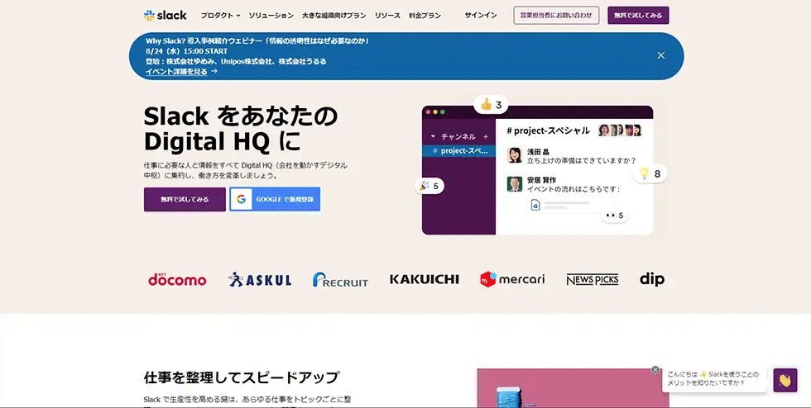
Task: Open the プロダクト dropdown menu
Action: pos(220,16)
